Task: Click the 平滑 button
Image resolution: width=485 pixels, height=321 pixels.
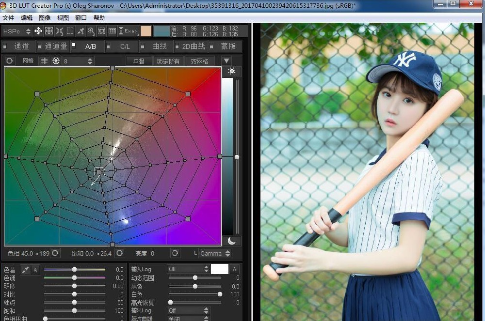Action: [139, 61]
